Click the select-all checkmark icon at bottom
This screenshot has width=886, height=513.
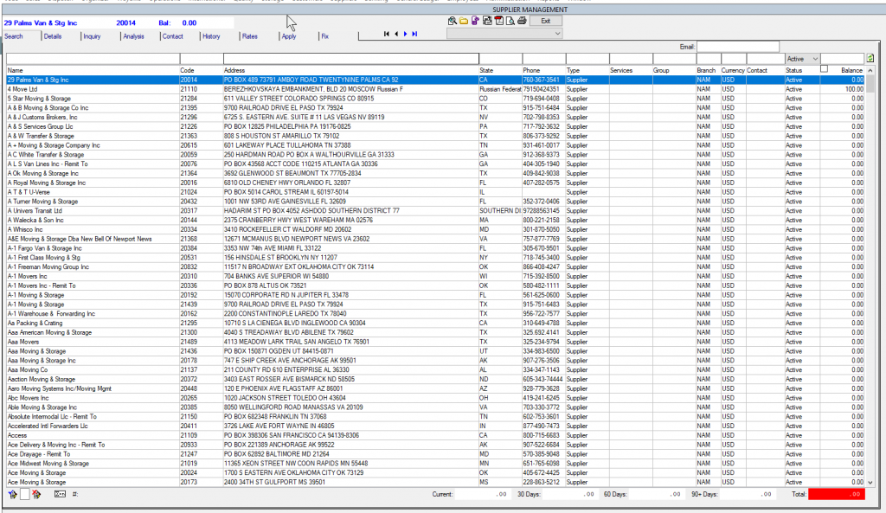click(x=12, y=494)
